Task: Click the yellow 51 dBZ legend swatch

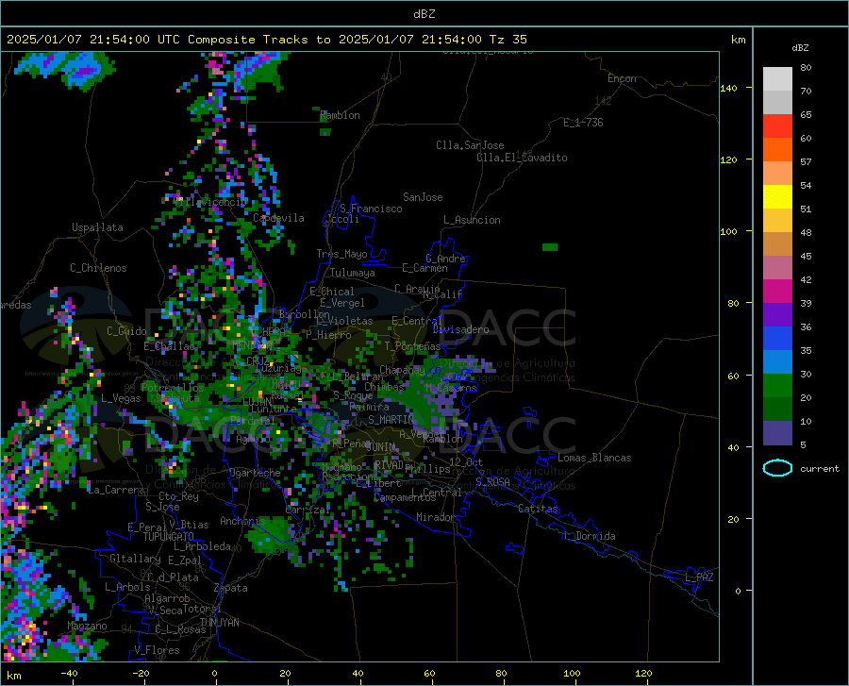Action: 777,197
